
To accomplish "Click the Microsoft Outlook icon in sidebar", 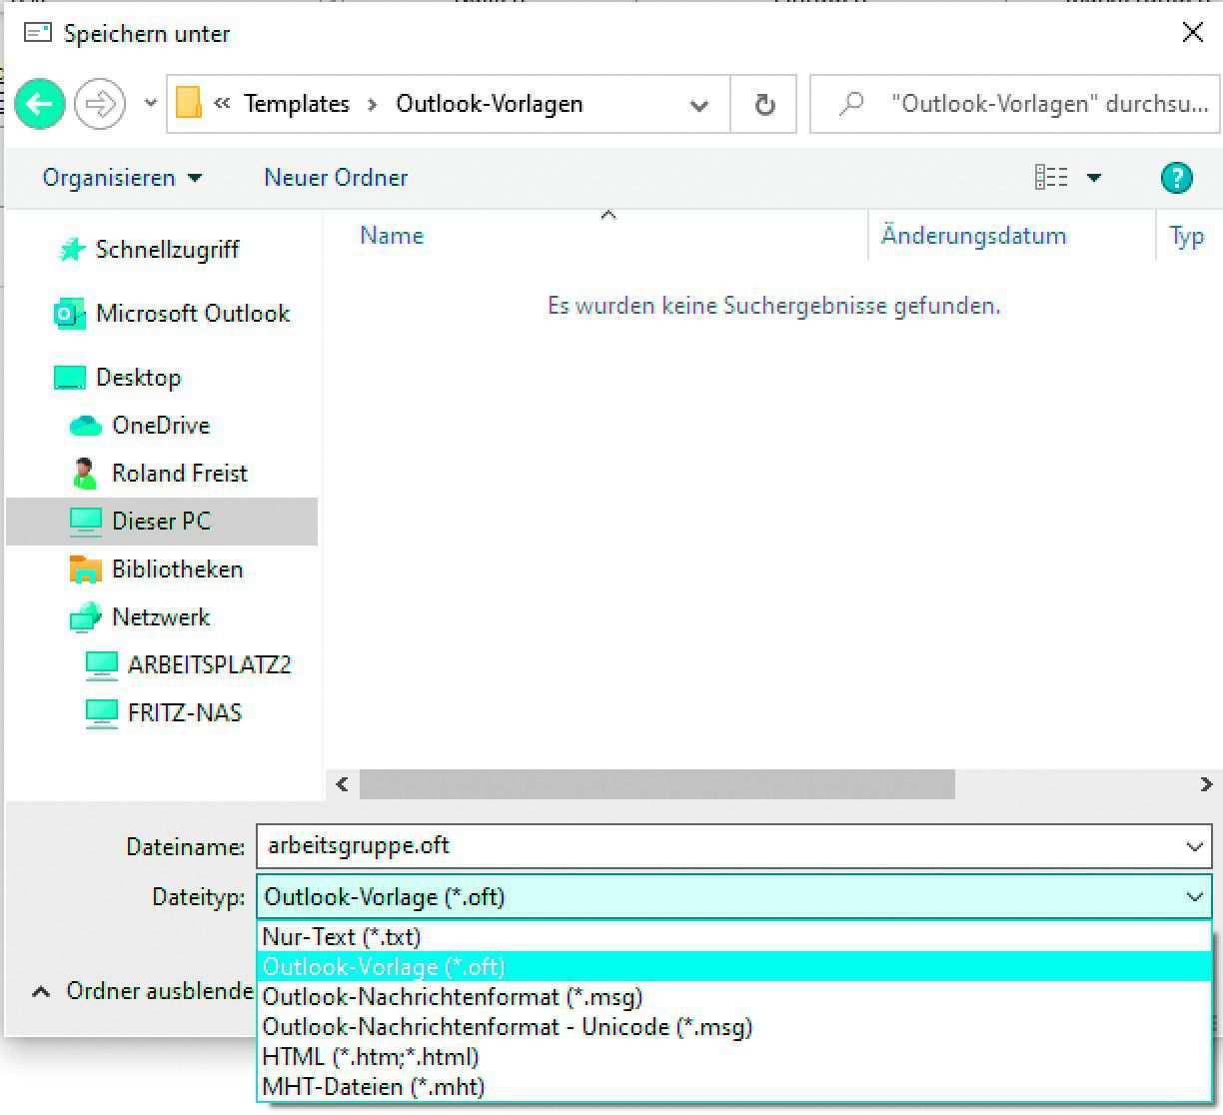I will (69, 314).
